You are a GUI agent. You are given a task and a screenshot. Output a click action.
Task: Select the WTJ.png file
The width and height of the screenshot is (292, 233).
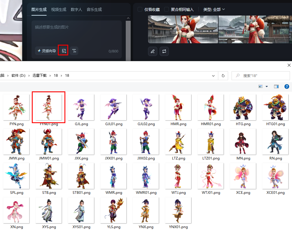(178, 179)
